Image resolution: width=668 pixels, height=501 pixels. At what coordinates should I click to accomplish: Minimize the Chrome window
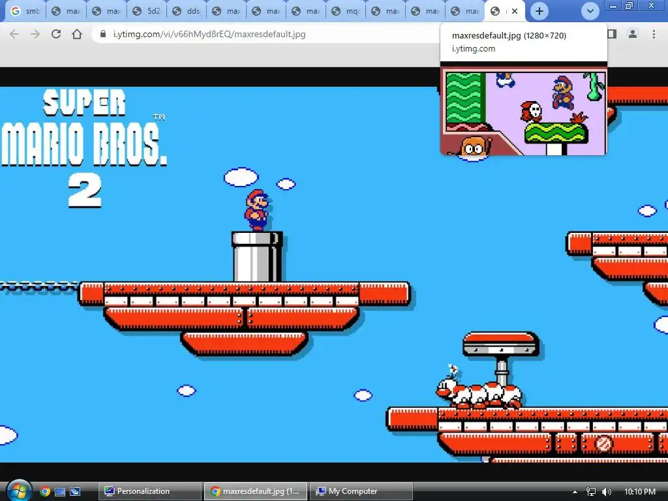point(613,6)
